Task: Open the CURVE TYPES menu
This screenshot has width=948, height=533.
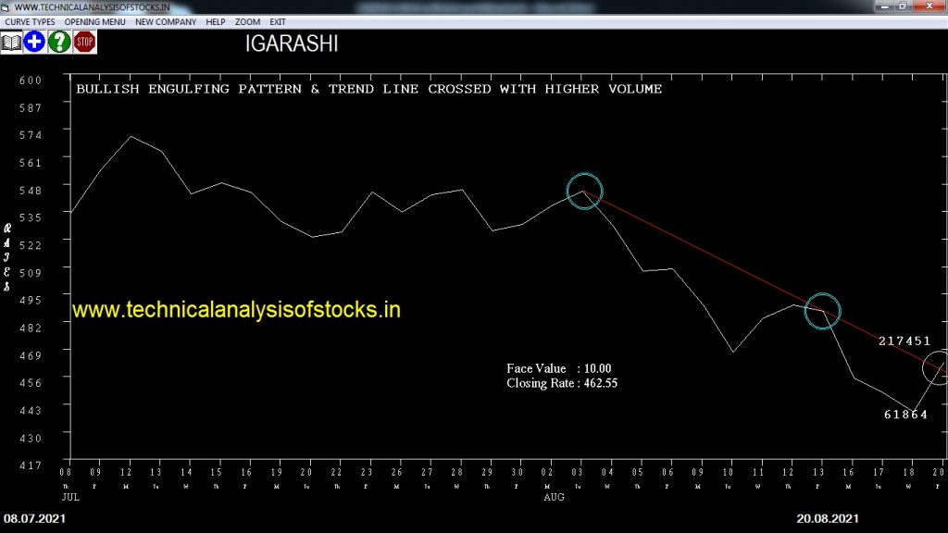Action: pyautogui.click(x=30, y=21)
